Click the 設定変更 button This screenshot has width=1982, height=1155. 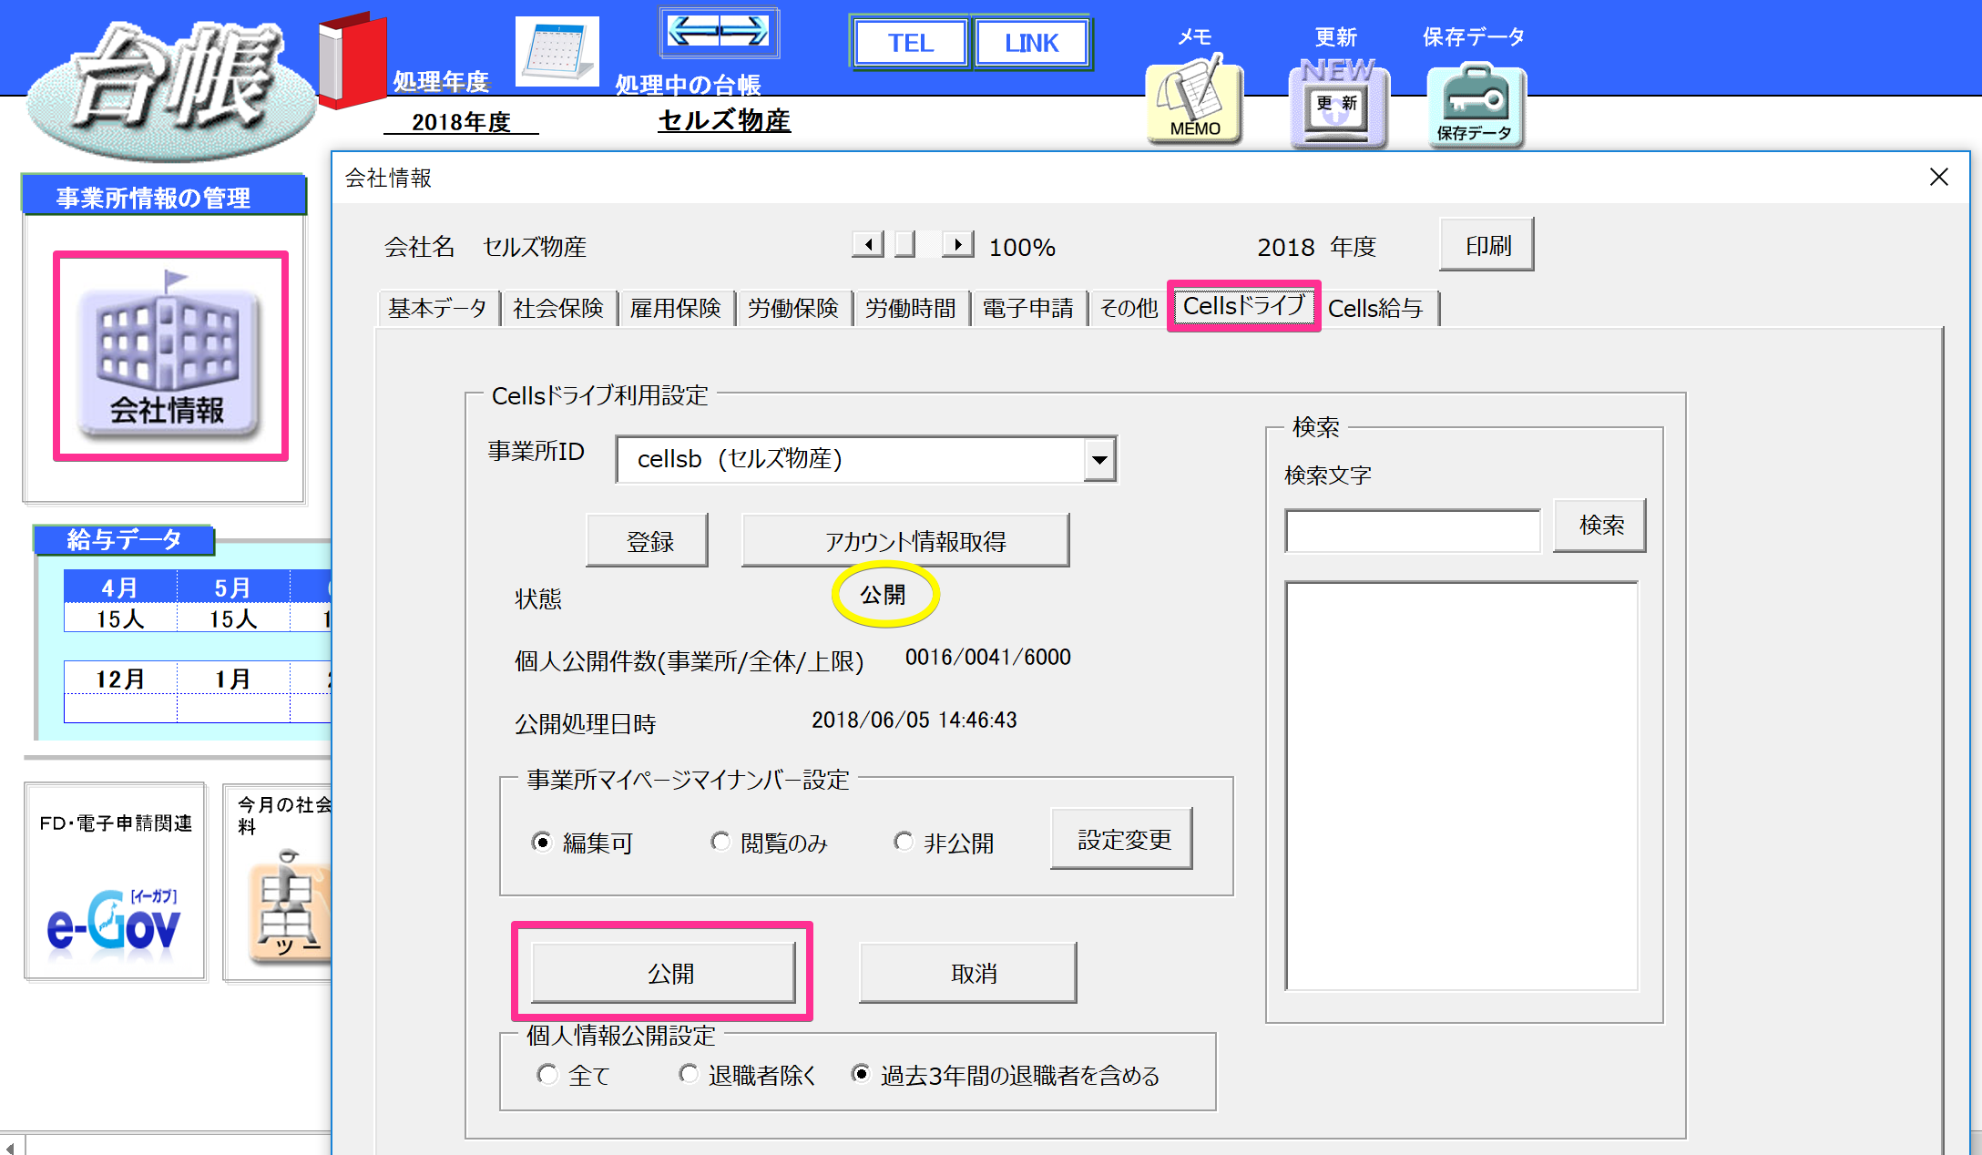click(x=1122, y=839)
